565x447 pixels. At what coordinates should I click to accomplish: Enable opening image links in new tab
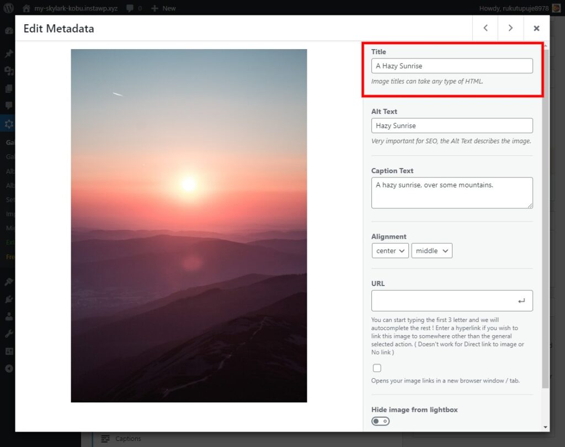tap(377, 368)
